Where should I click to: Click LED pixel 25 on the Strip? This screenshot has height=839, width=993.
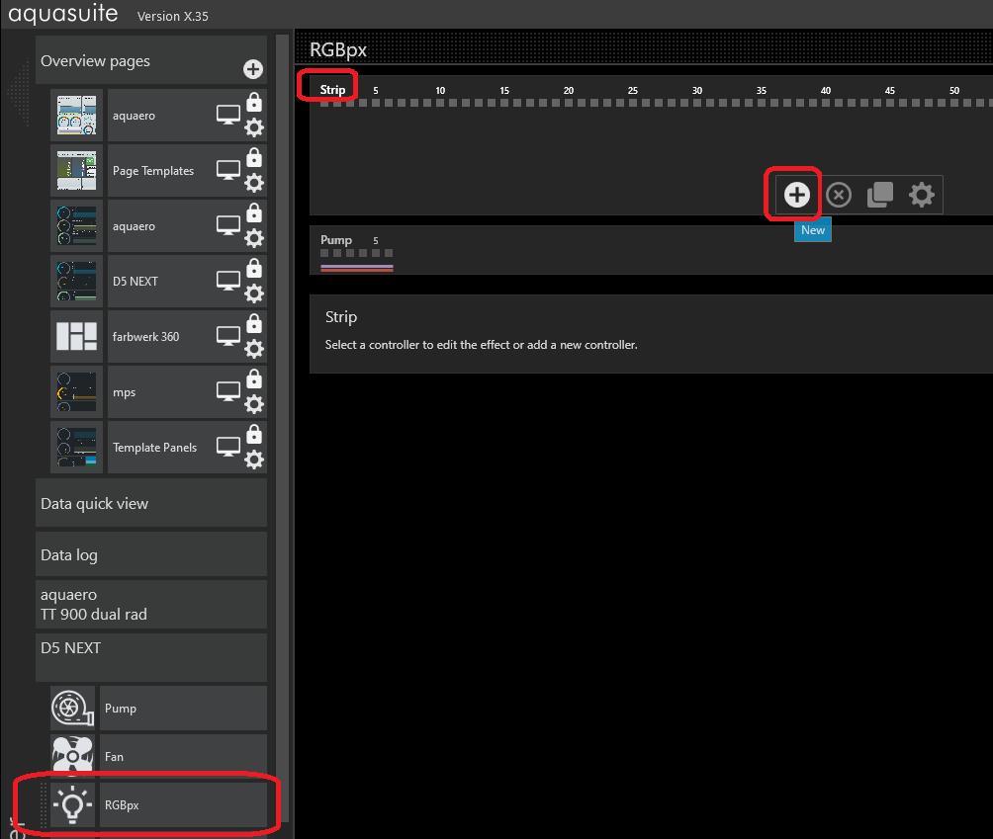click(x=633, y=103)
